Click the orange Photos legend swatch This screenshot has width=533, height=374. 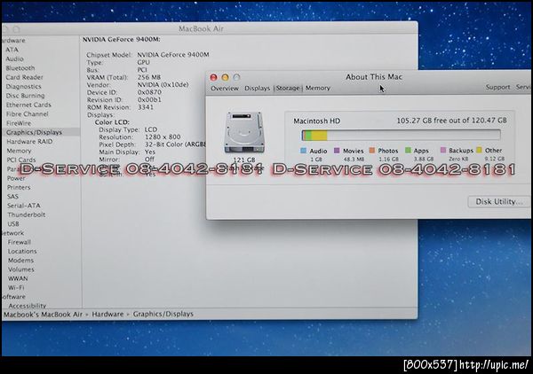[x=372, y=150]
